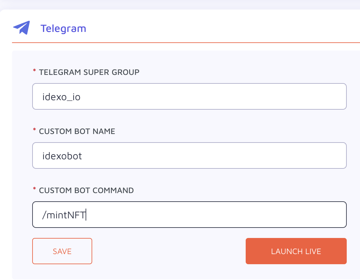Click the red asterisk beside Custom Bot Command
The image size is (360, 280).
click(x=34, y=189)
